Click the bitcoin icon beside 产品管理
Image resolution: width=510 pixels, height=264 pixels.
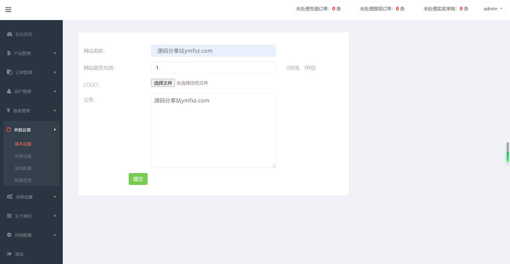[x=9, y=53]
